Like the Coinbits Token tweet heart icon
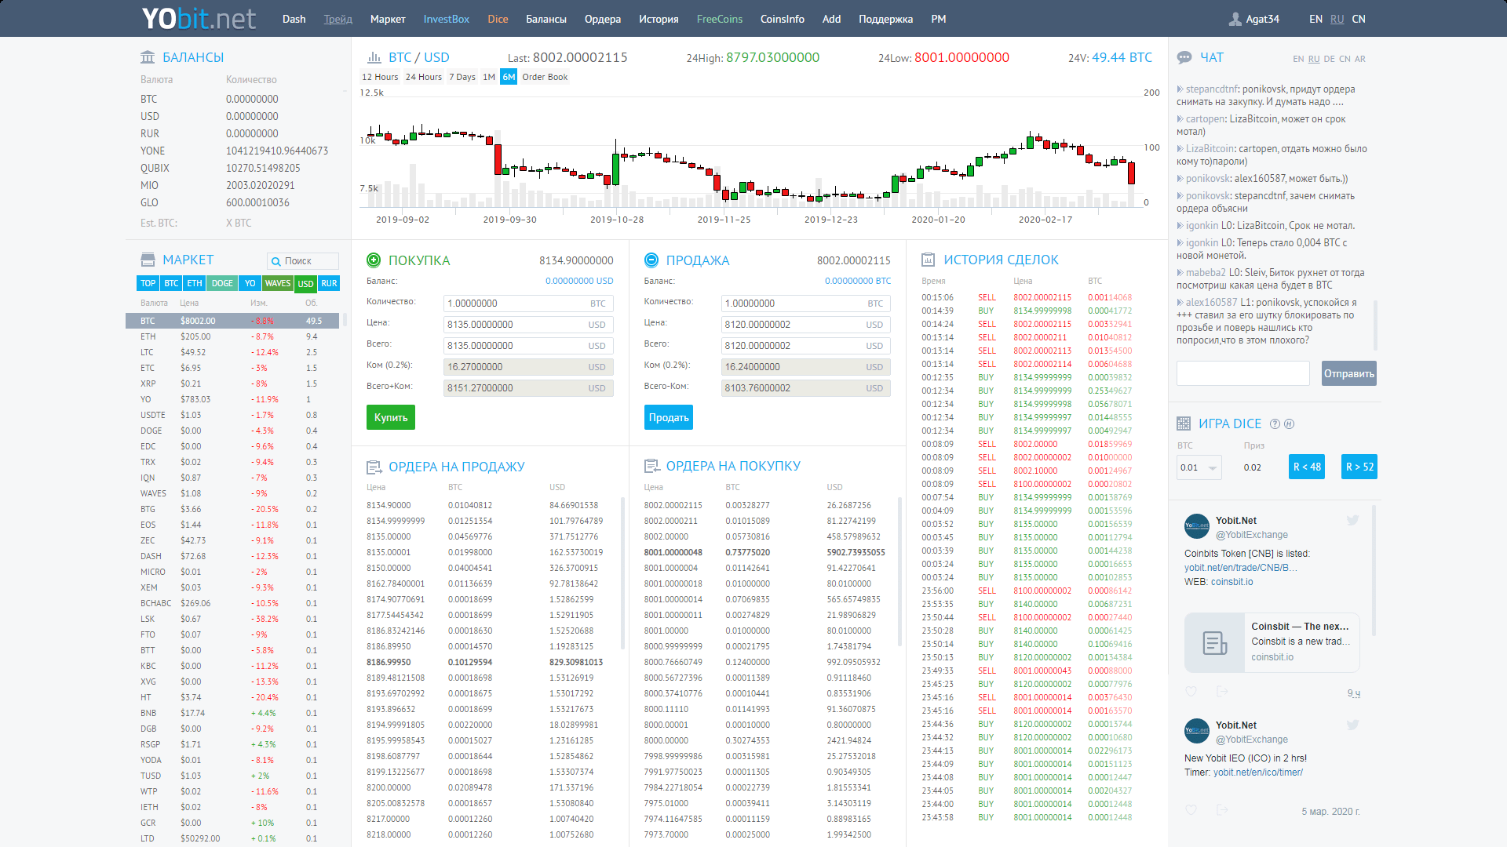 point(1191,692)
